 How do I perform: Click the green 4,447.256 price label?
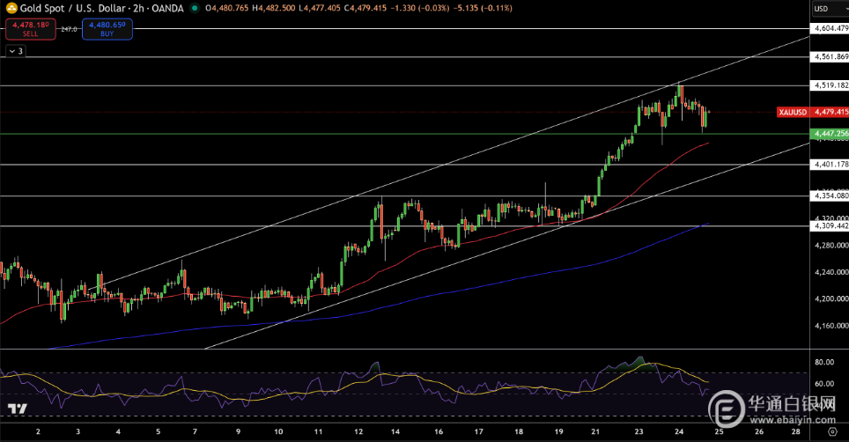point(829,133)
